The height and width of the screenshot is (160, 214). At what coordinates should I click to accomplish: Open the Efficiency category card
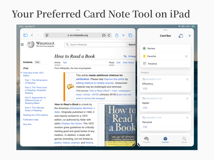[x=165, y=84]
